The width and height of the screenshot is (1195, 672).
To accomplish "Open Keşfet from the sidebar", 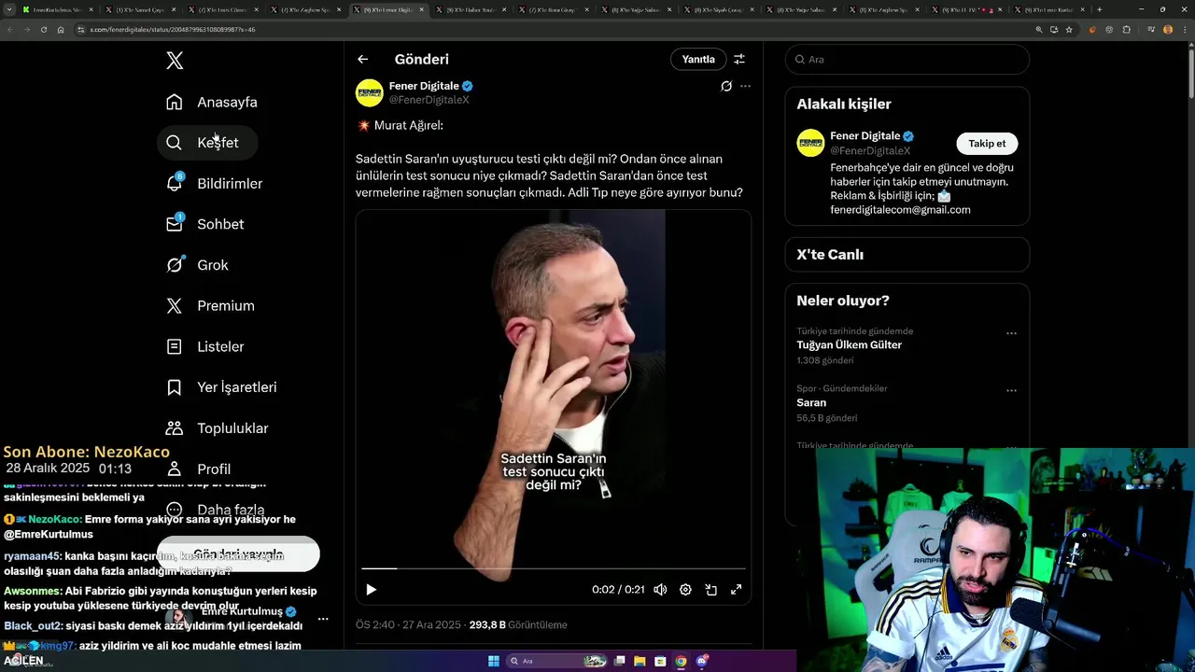I will coord(207,143).
